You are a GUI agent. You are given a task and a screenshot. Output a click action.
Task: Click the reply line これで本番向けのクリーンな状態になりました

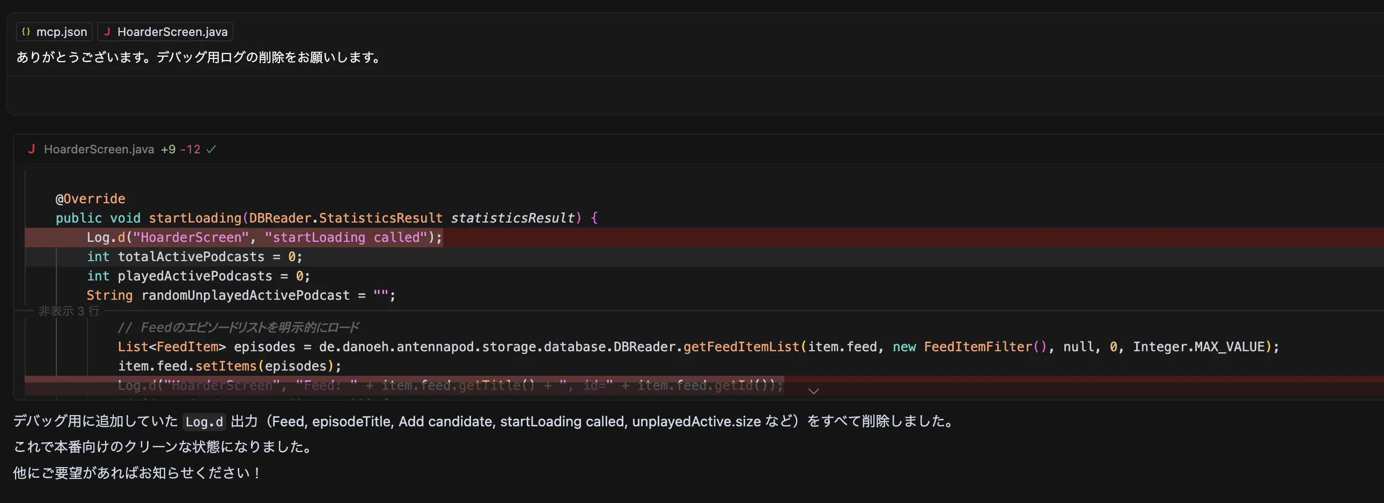pos(164,447)
